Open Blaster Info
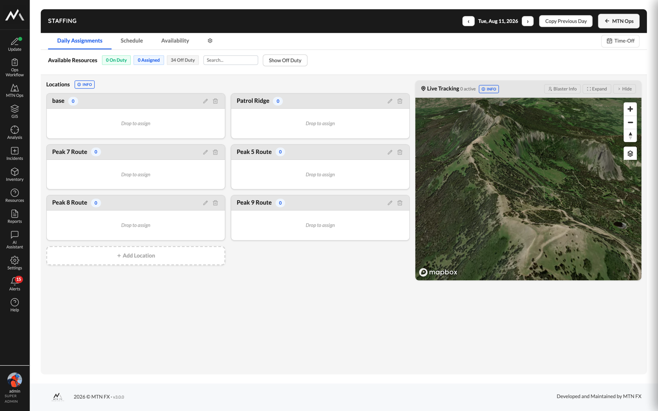Viewport: 658px width, 411px height. pyautogui.click(x=562, y=89)
